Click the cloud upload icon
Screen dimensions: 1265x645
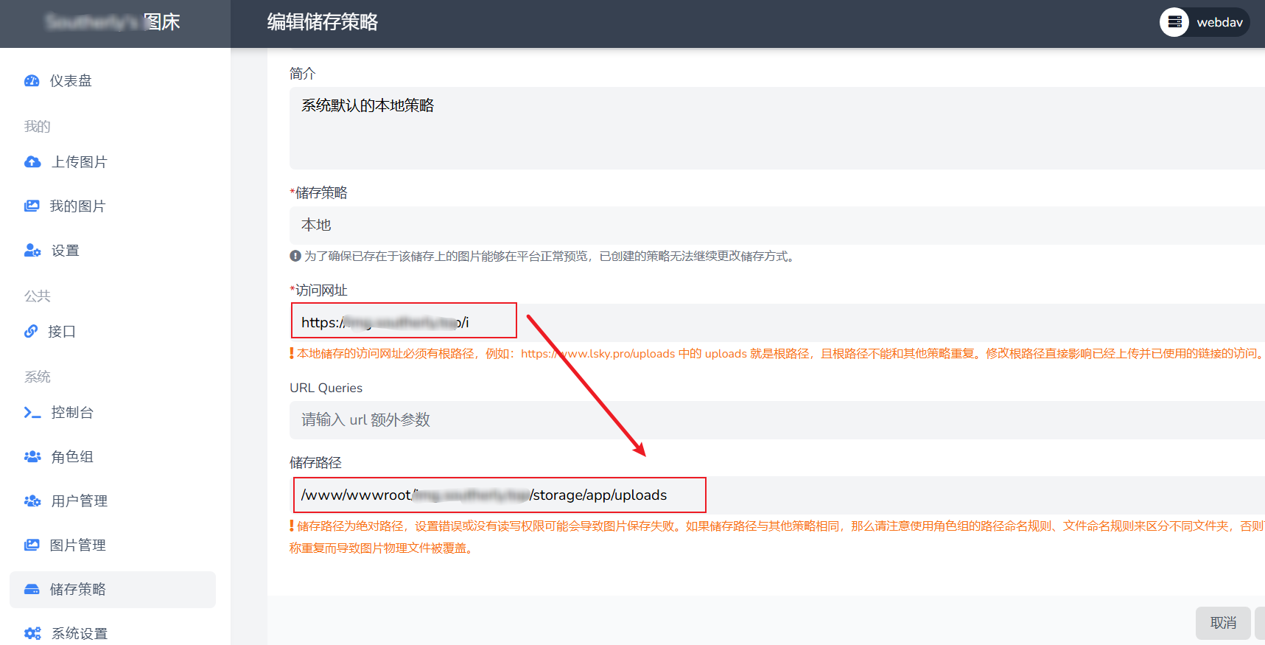(32, 162)
